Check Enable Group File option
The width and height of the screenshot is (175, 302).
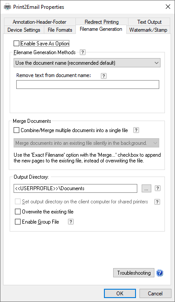click(x=18, y=222)
